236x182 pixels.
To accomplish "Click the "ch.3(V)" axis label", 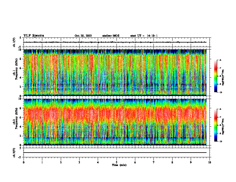I will [x=14, y=153].
